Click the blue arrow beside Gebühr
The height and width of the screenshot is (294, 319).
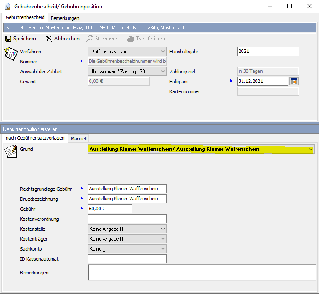(81, 209)
